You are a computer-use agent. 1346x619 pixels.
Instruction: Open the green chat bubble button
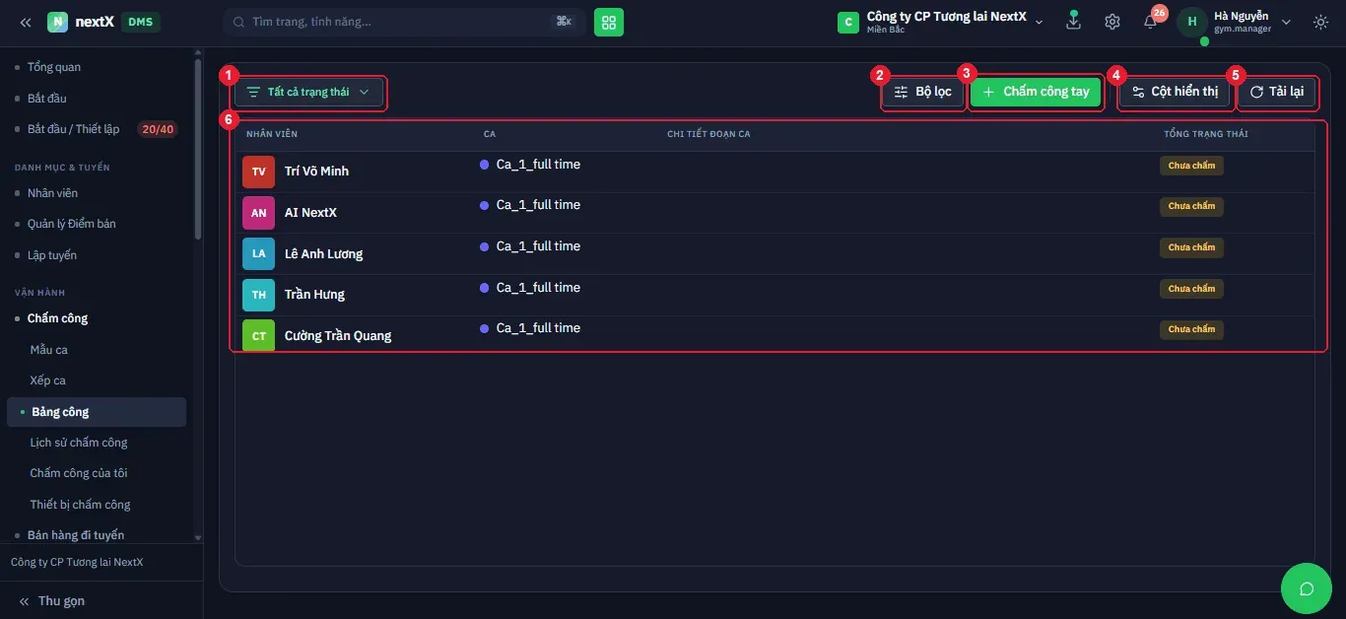click(x=1307, y=588)
